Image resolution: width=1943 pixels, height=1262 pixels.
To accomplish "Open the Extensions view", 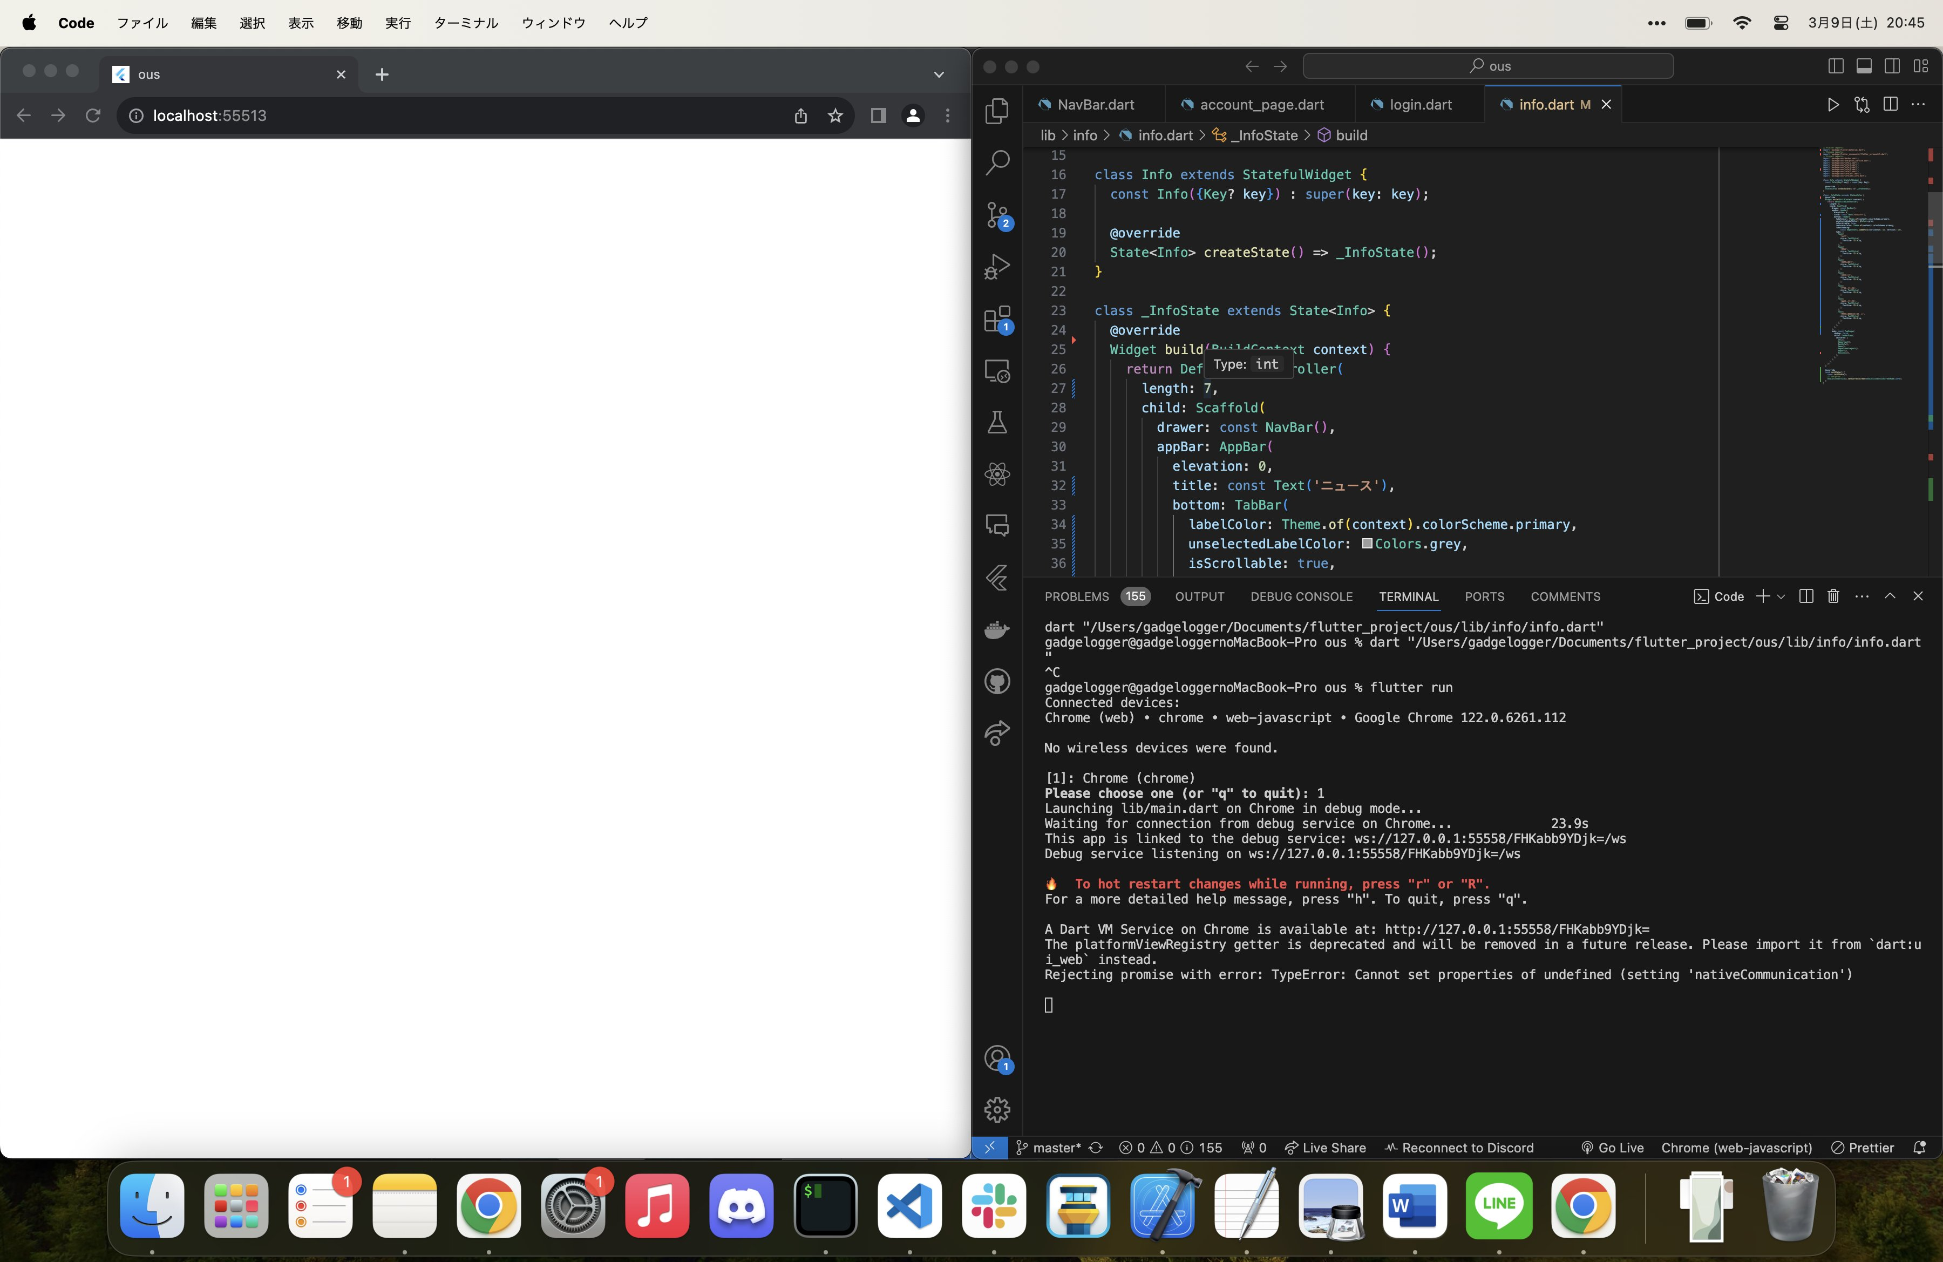I will [x=997, y=319].
